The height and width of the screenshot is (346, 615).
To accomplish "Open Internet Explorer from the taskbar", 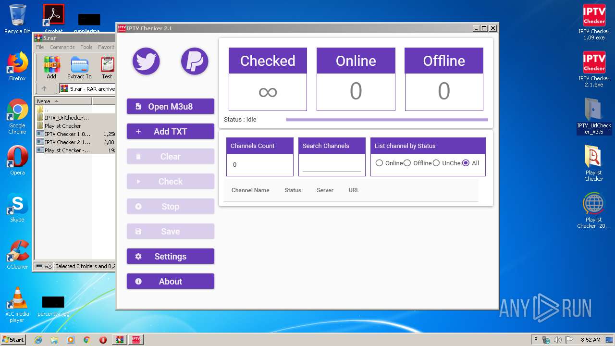I will [x=38, y=340].
